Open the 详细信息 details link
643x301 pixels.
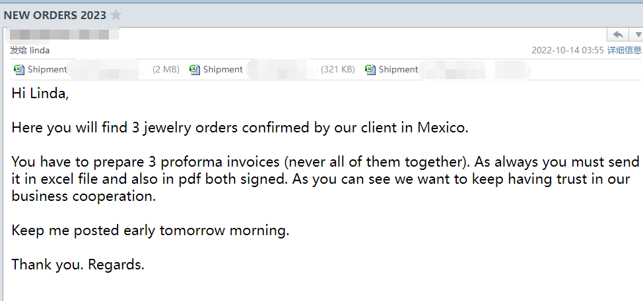coord(624,50)
